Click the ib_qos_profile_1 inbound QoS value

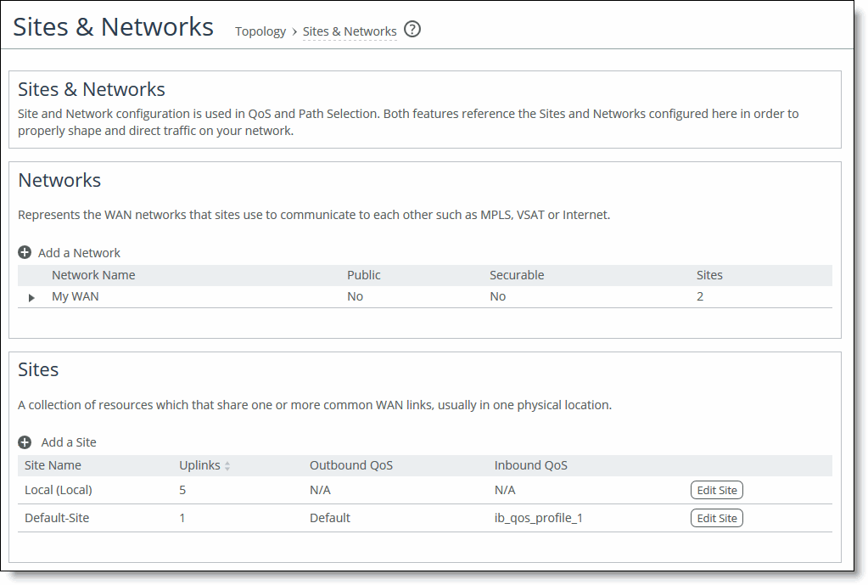pyautogui.click(x=538, y=518)
